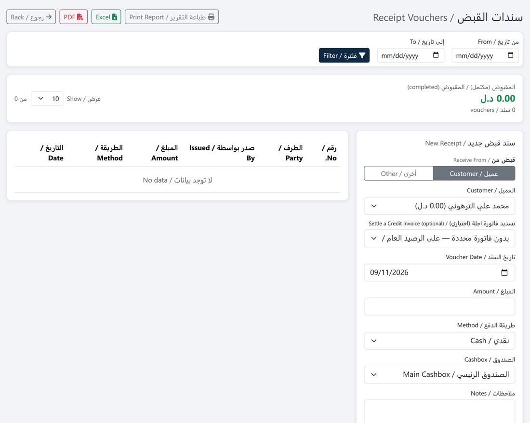Open calendar icon in Voucher Date field
Viewport: 530px width, 423px height.
pos(504,272)
